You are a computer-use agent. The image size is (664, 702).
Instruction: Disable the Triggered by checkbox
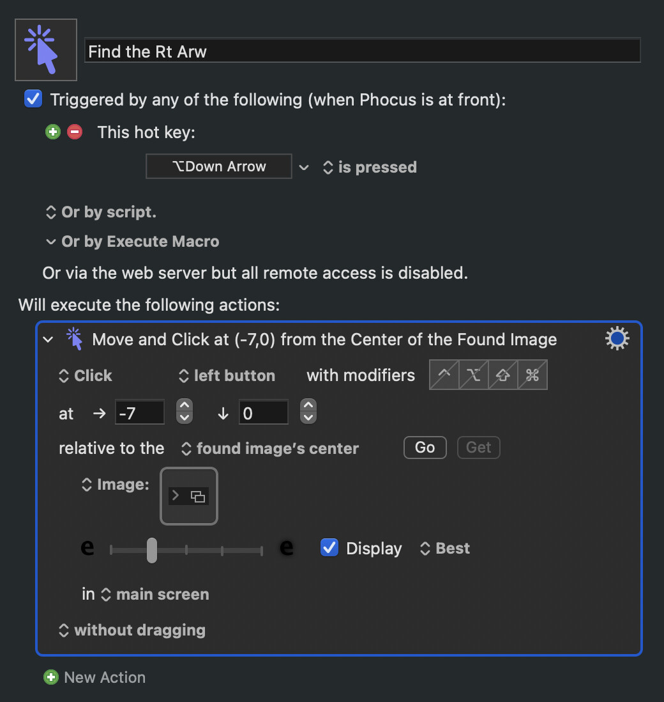tap(33, 99)
